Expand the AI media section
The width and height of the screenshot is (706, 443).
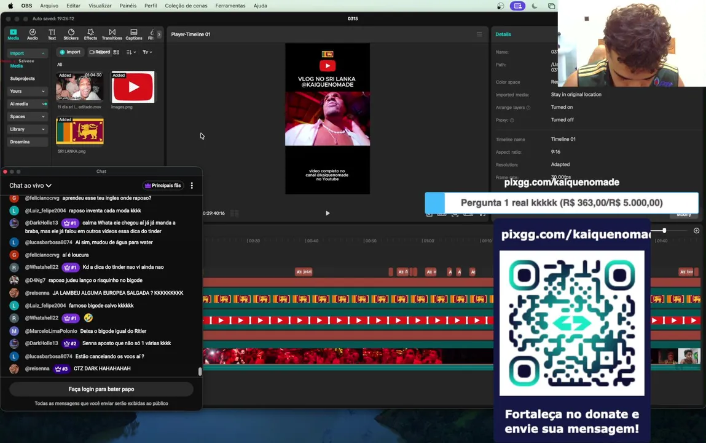tap(28, 104)
